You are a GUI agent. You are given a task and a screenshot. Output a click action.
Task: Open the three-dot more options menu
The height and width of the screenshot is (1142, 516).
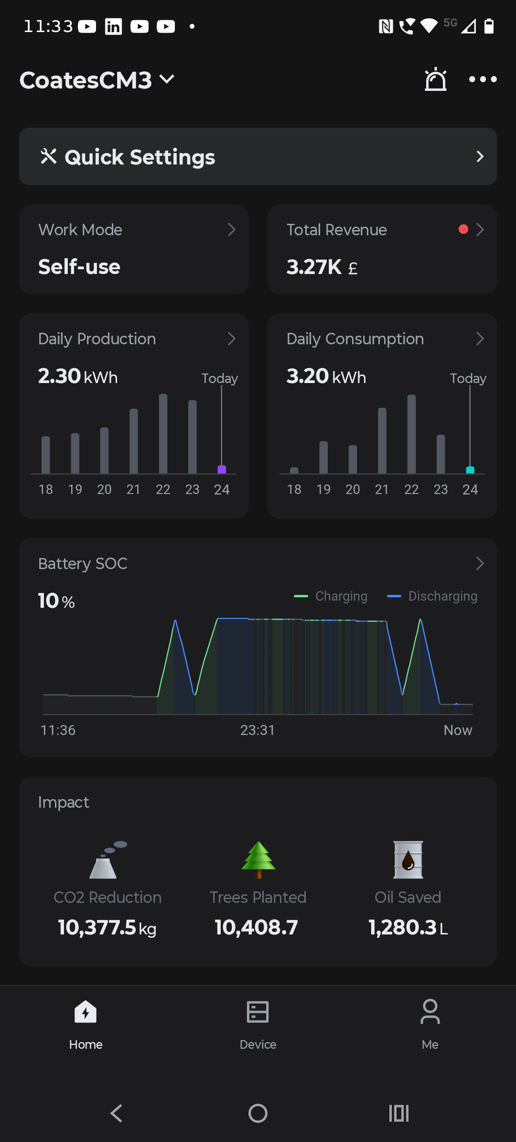click(483, 79)
